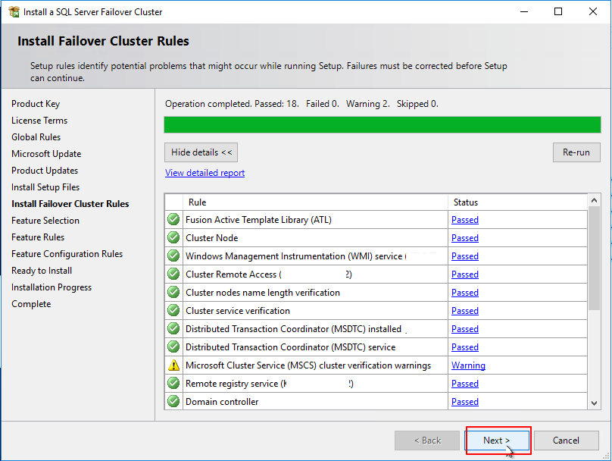
Task: Click check icon for Remote registry service
Action: pos(173,383)
